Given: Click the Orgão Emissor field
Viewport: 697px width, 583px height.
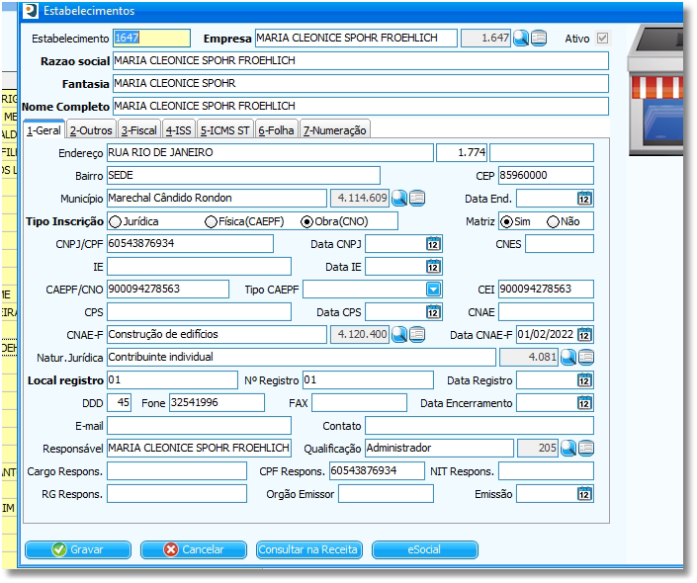Looking at the screenshot, I should (x=386, y=494).
